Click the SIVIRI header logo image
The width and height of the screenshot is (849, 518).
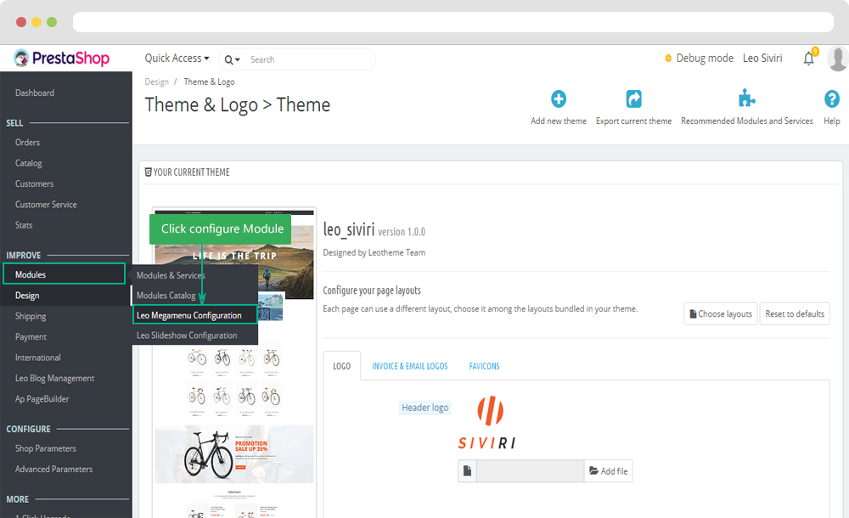coord(487,423)
